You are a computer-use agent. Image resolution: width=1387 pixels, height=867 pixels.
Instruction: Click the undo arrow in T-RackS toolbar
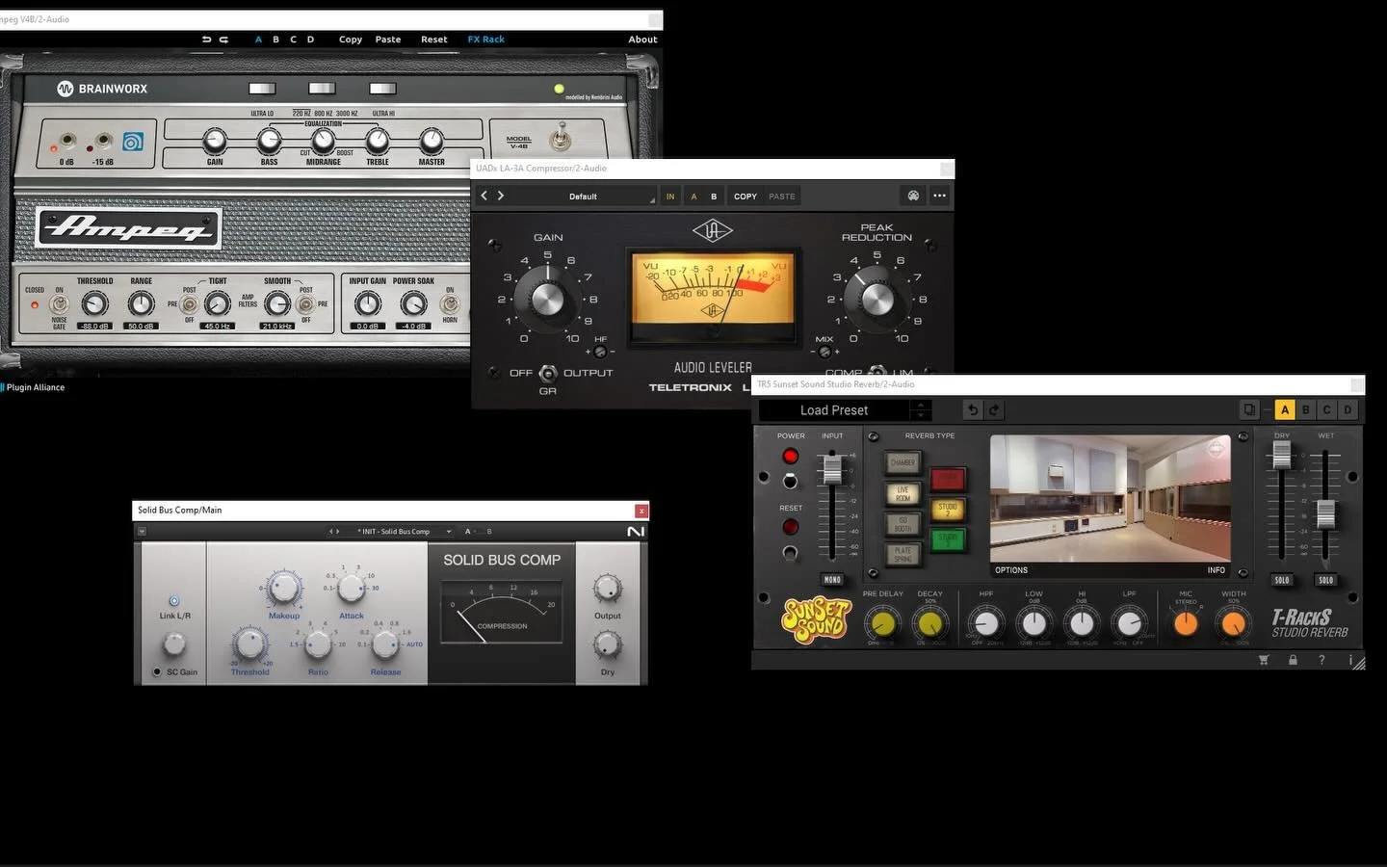972,409
